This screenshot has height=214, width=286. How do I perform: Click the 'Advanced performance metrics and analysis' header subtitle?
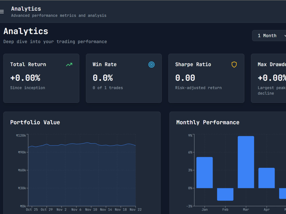coord(59,16)
